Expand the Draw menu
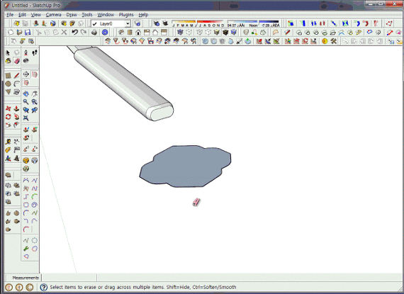This screenshot has width=404, height=294. (72, 15)
